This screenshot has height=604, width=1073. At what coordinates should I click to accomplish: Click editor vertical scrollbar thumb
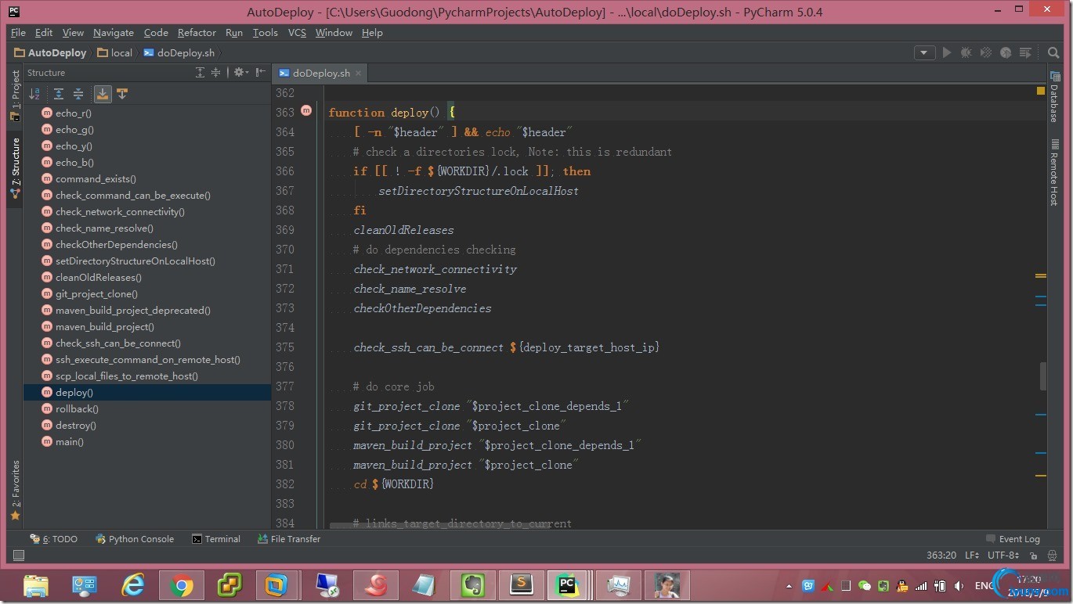[x=1042, y=376]
